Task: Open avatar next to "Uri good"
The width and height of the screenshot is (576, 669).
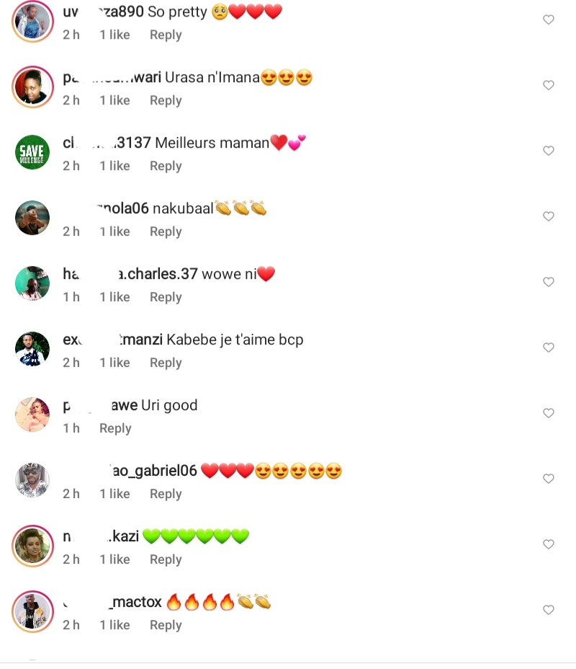Action: (x=32, y=415)
